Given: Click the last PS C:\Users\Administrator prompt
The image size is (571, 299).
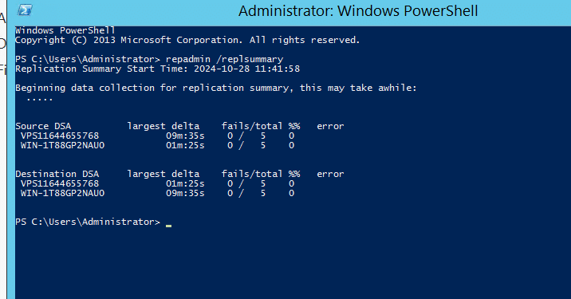Looking at the screenshot, I should click(x=88, y=222).
